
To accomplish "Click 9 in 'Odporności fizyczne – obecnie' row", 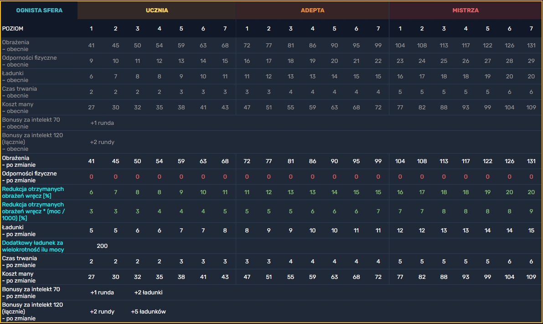I will [91, 61].
